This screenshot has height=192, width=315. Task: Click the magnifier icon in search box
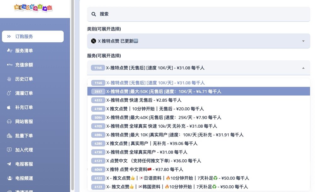(x=94, y=14)
